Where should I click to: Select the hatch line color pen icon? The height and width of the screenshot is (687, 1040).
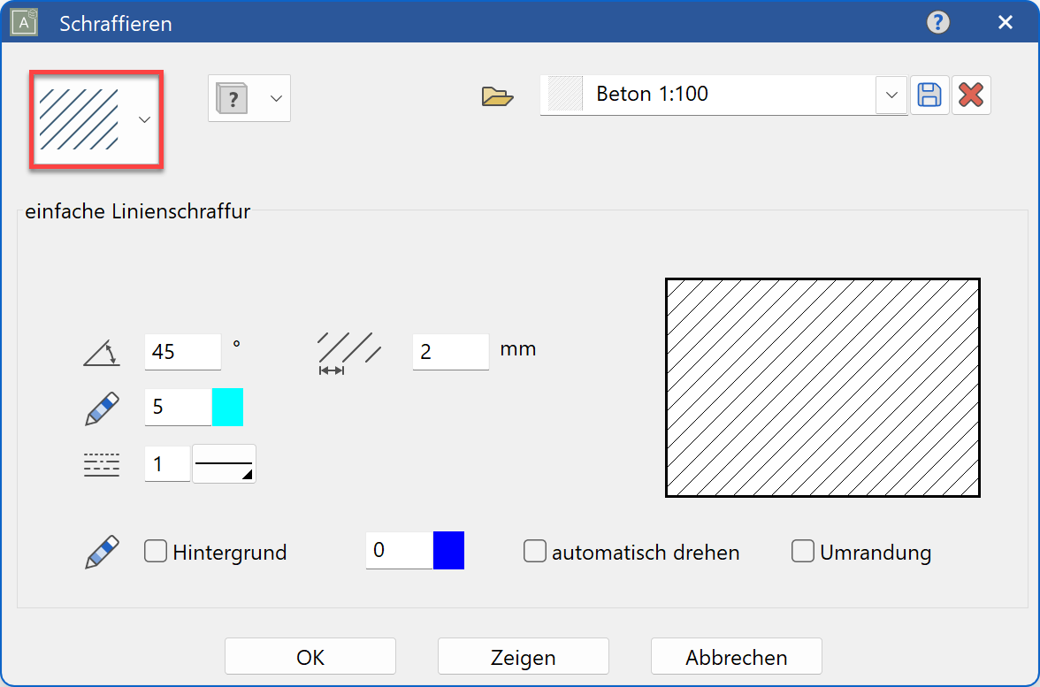pyautogui.click(x=101, y=408)
